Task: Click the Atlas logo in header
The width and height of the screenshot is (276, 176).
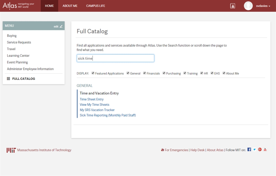Action: tap(18, 6)
